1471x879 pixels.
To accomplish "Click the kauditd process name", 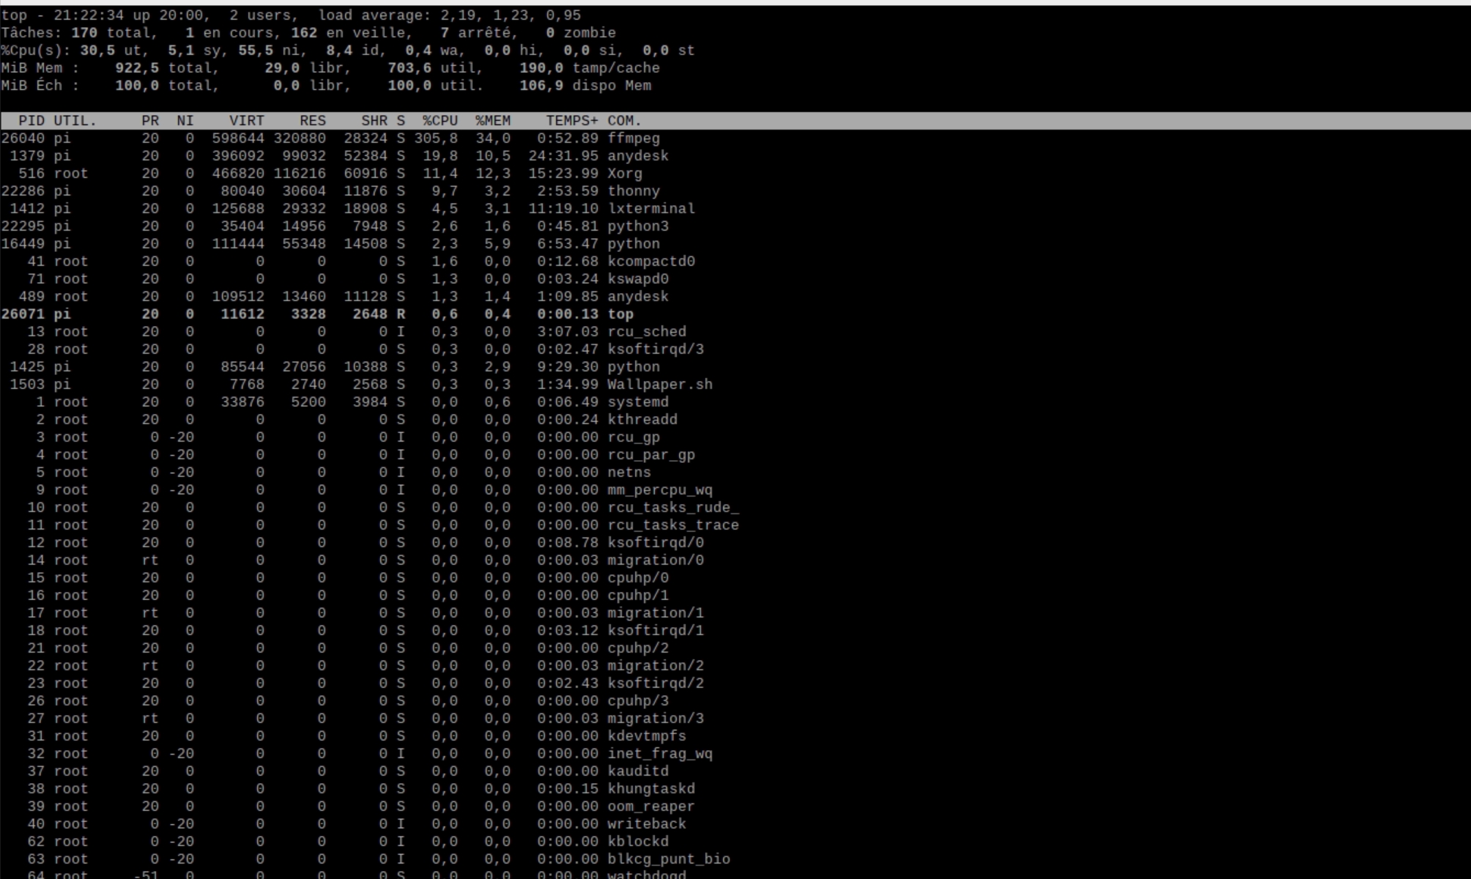I will [x=638, y=771].
